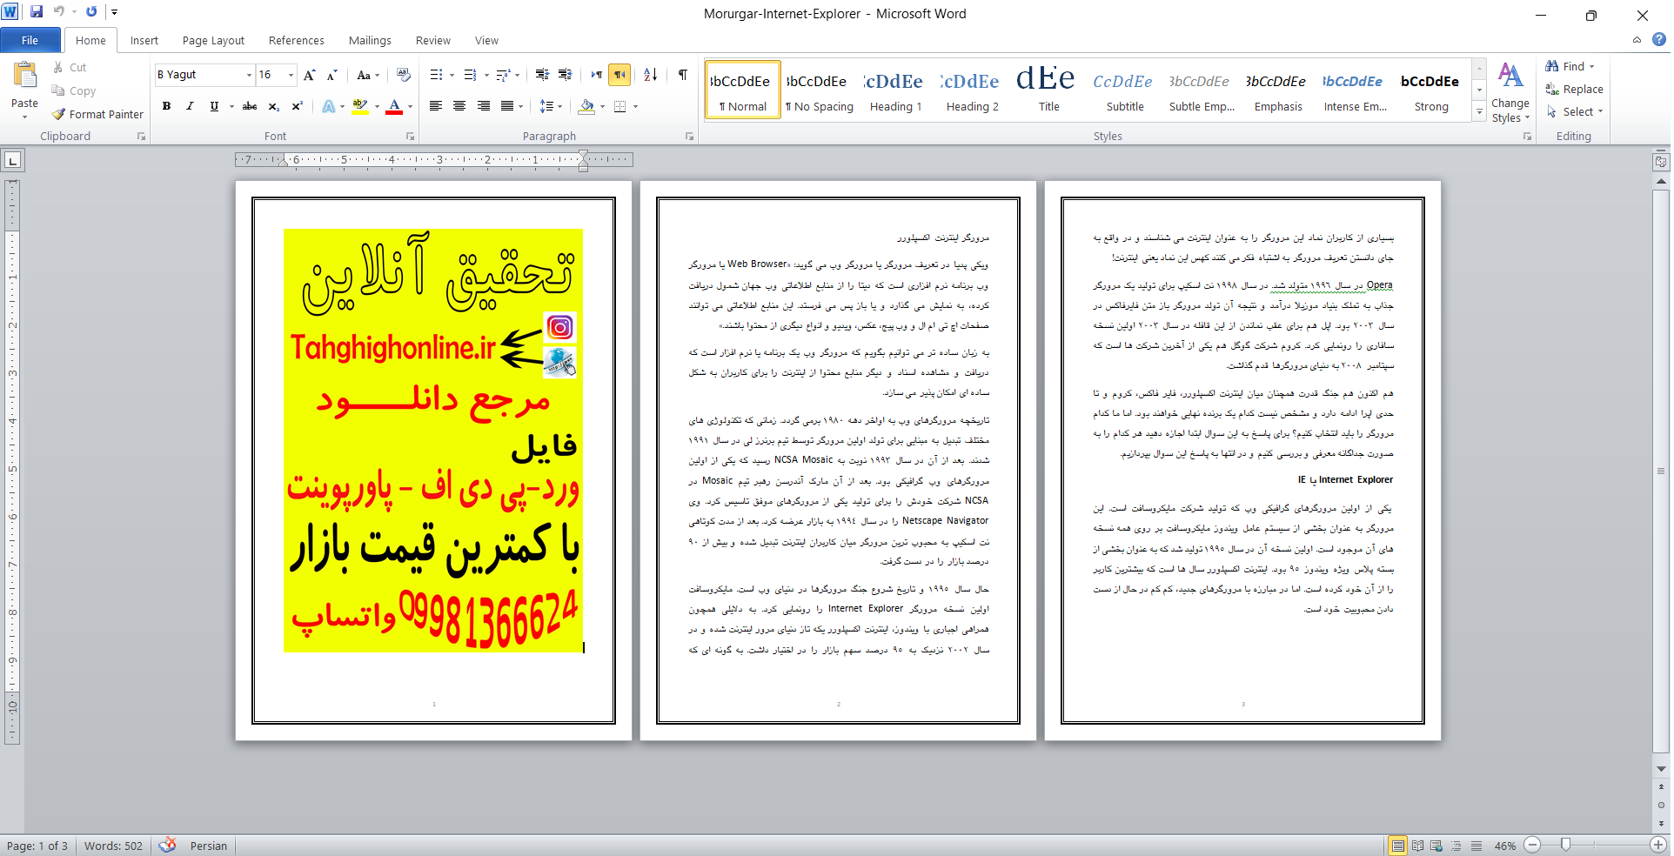Click the 46% zoom level button
The image size is (1674, 856).
click(1505, 846)
